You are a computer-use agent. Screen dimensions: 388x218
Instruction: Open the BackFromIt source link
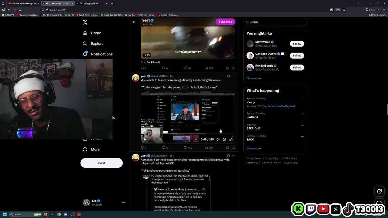pos(153,62)
